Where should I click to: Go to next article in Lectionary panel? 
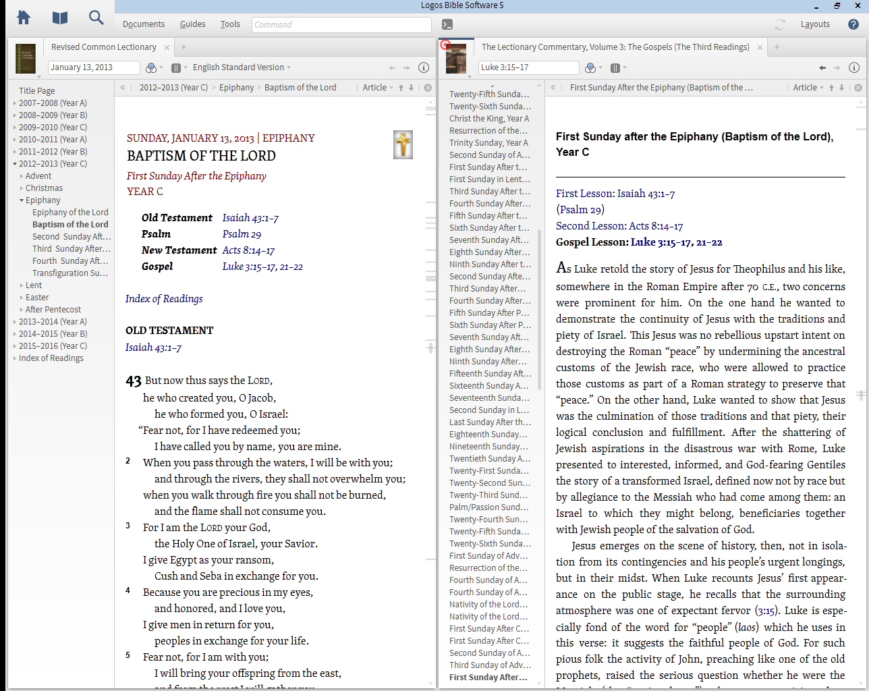411,88
